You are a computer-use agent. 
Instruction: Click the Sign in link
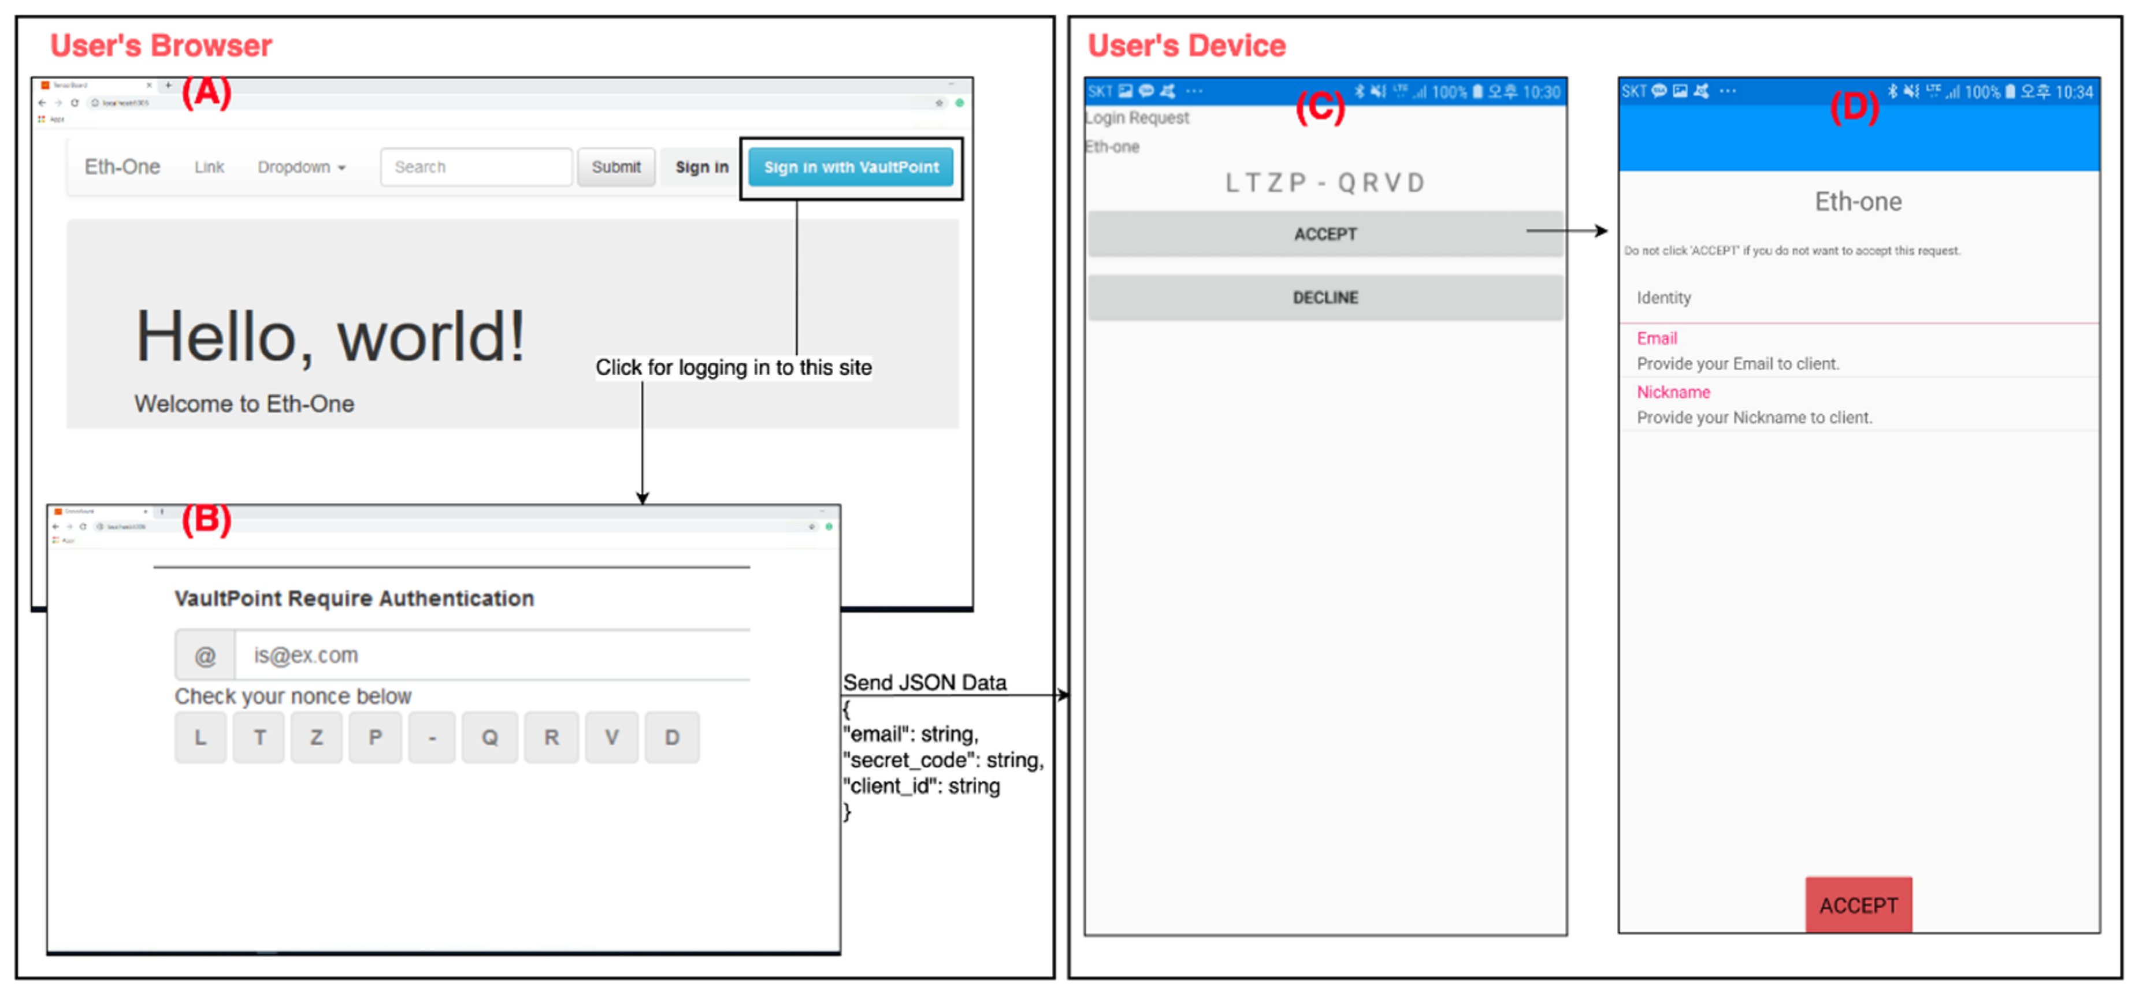coord(701,167)
